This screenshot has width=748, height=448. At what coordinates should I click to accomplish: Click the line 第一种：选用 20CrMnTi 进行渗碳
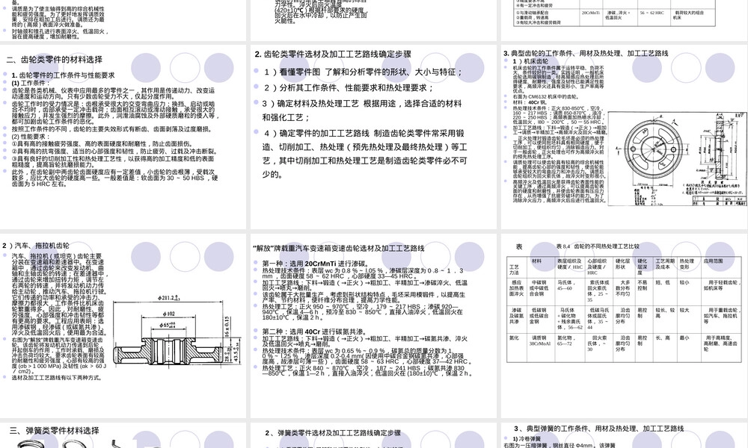point(316,264)
